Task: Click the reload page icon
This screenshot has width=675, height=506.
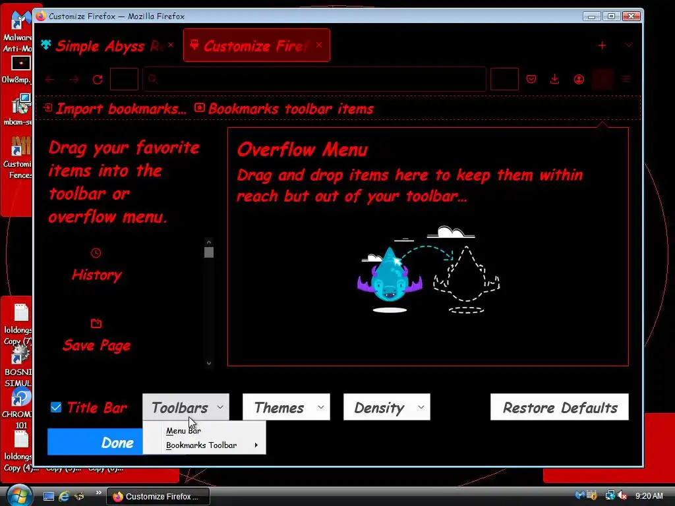Action: click(x=98, y=80)
